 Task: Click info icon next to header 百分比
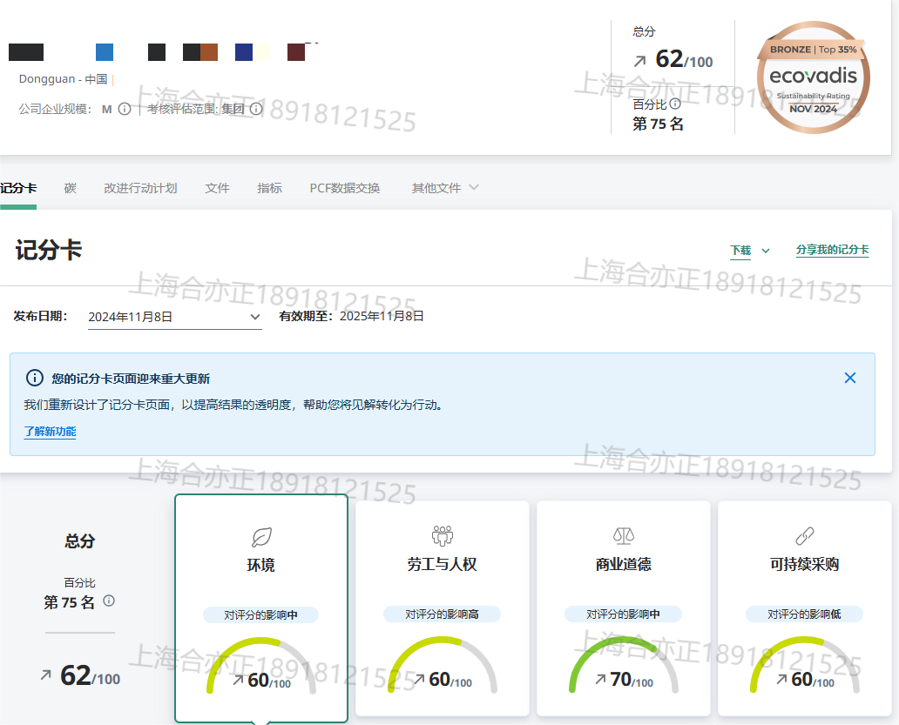click(x=675, y=104)
